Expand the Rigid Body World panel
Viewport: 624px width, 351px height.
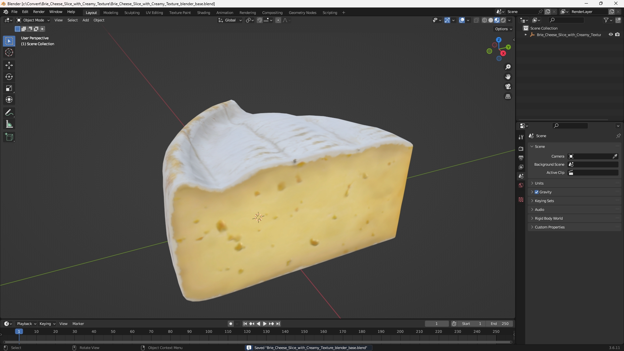(574, 218)
